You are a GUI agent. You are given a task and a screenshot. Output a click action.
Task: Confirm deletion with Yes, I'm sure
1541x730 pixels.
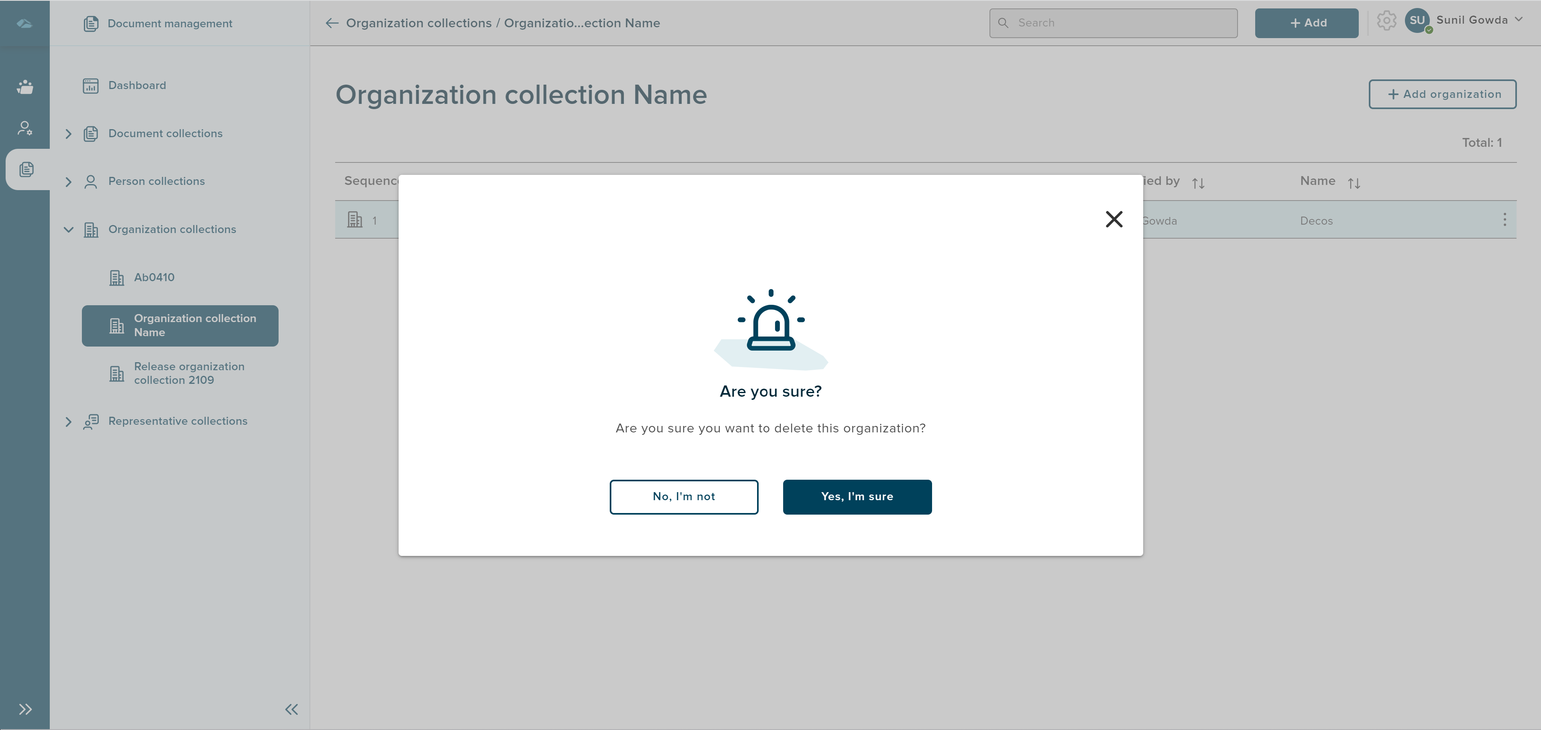pyautogui.click(x=857, y=496)
